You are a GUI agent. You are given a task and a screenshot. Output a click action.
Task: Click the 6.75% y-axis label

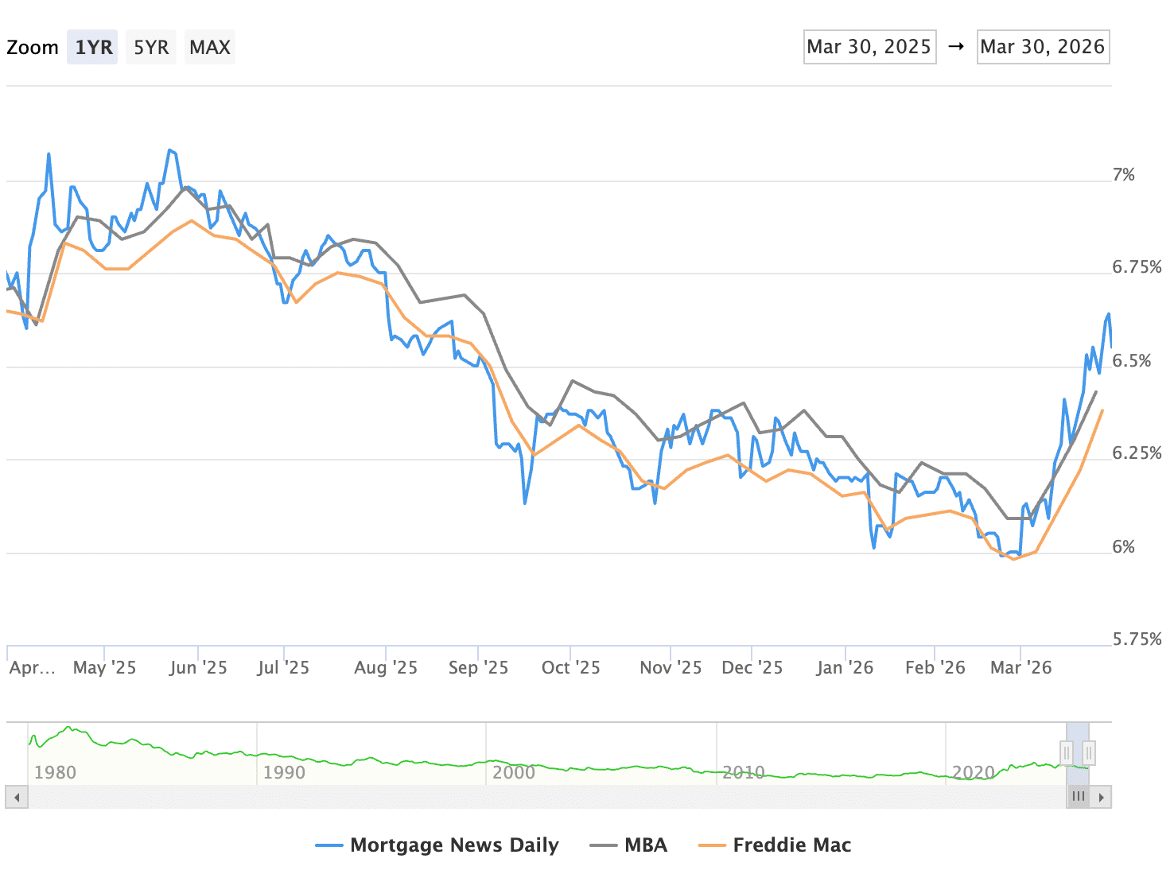[x=1137, y=267]
